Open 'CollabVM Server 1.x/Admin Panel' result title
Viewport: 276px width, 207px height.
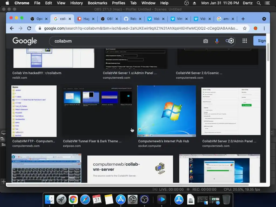(130, 73)
